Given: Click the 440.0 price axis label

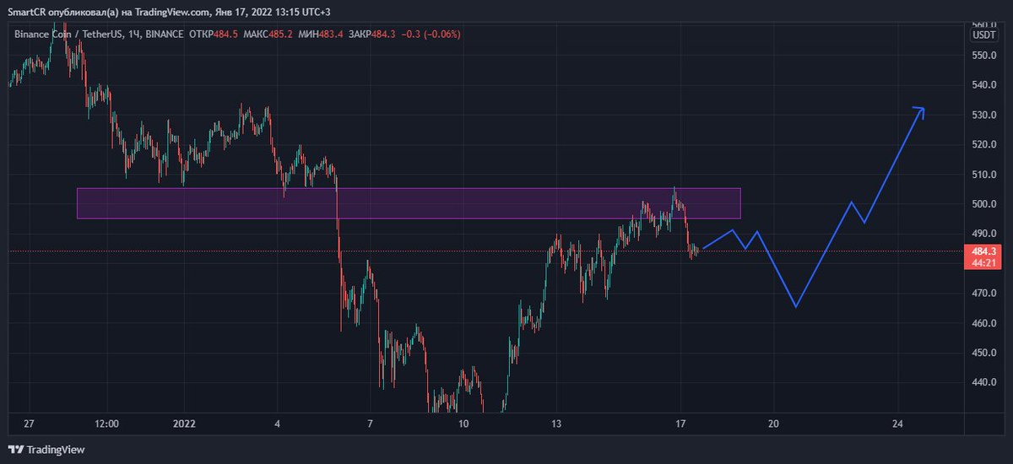Looking at the screenshot, I should pos(983,382).
